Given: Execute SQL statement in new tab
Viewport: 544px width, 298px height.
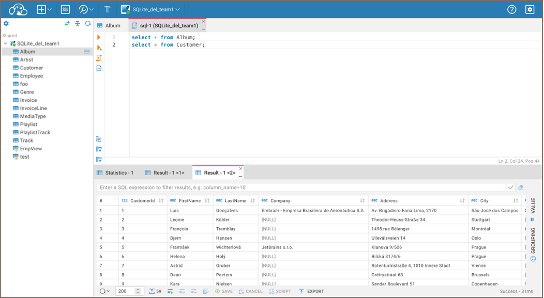Looking at the screenshot, I should pos(99,48).
